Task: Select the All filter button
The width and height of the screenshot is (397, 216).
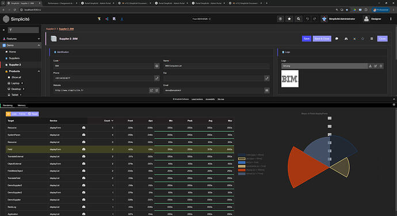Action: tap(8, 114)
